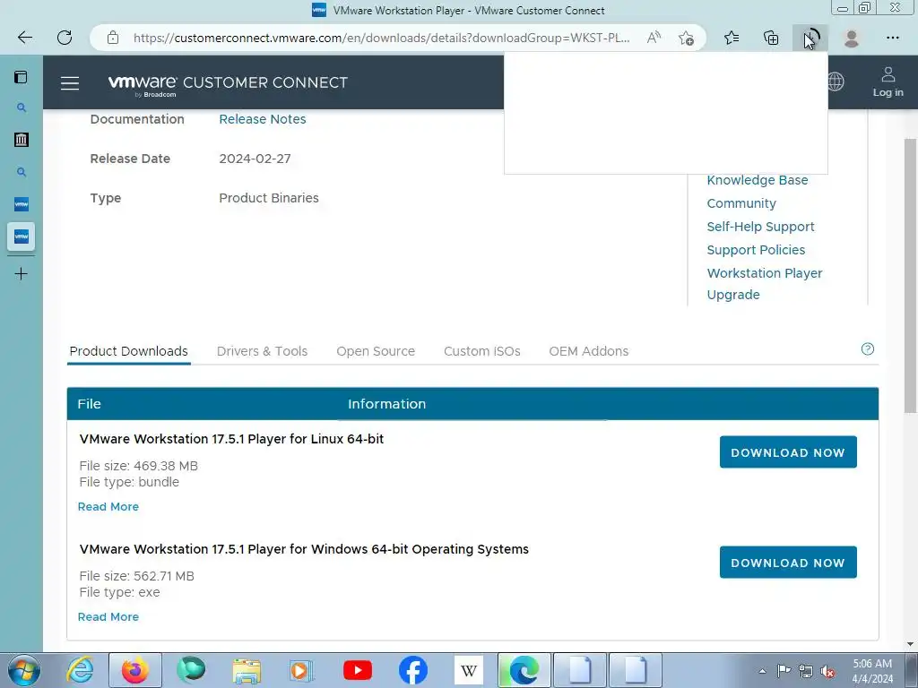Open the taskbar clock showing 5:06 AM
The height and width of the screenshot is (688, 918).
[x=872, y=671]
